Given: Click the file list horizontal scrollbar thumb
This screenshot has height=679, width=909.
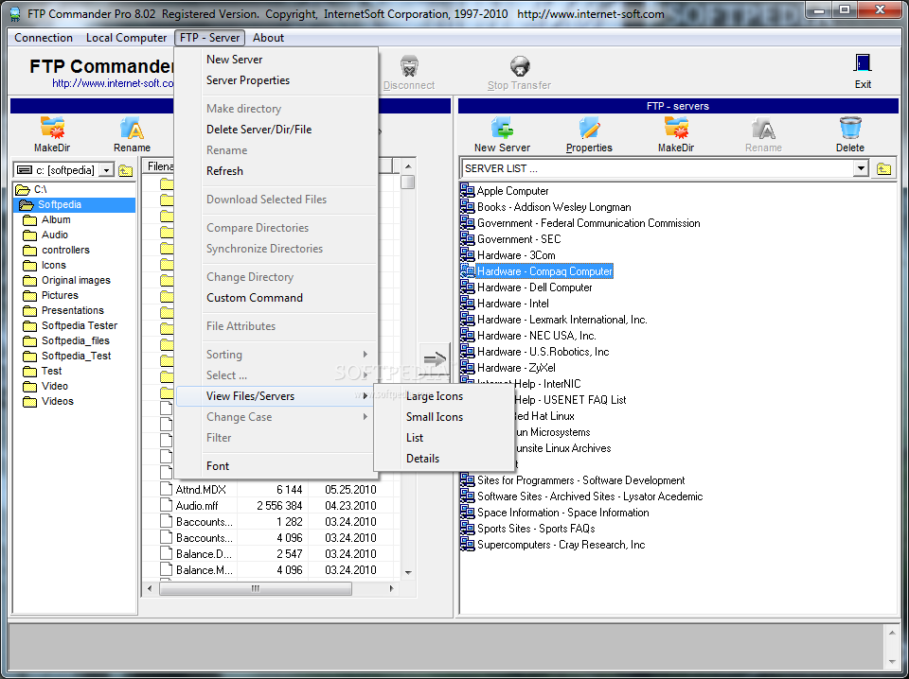Looking at the screenshot, I should [255, 589].
